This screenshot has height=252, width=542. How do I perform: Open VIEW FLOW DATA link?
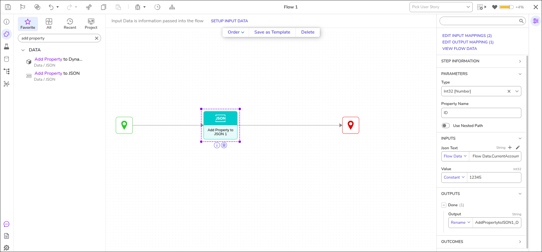pos(460,49)
